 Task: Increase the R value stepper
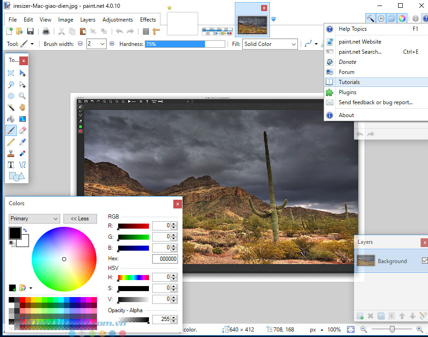[x=174, y=224]
